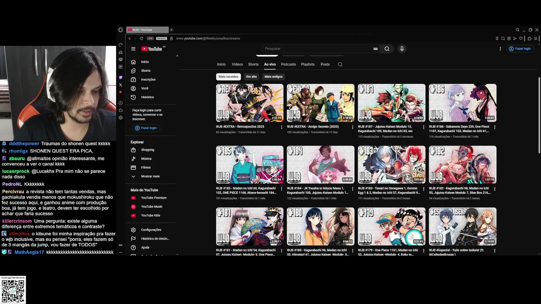The width and height of the screenshot is (541, 304).
Task: Switch to channel Podcasts tab
Action: 288,65
